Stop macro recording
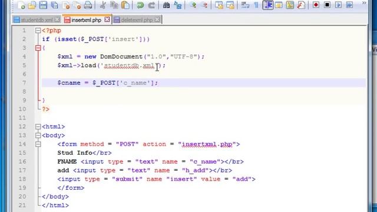This screenshot has width=377, height=212. 327,5
